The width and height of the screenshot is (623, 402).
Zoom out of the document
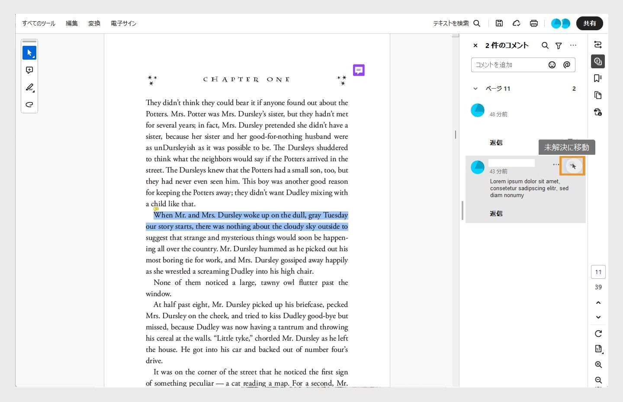(598, 380)
